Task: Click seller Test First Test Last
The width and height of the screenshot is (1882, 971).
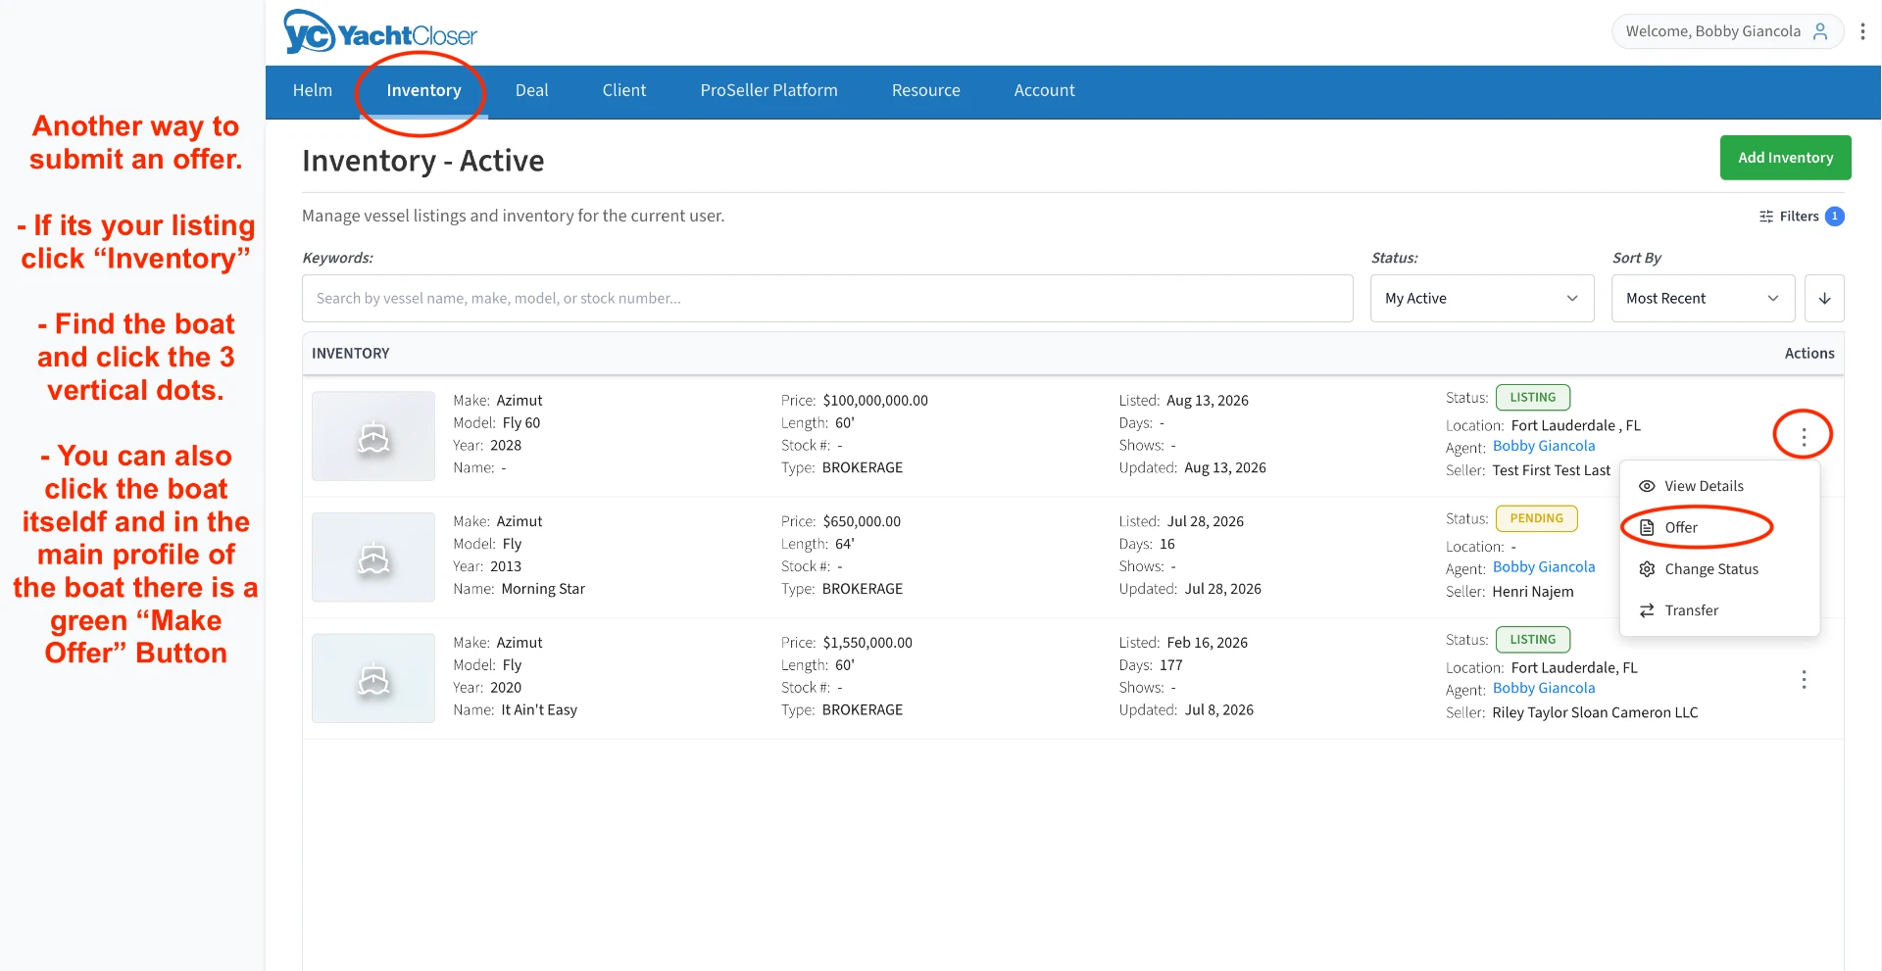Action: click(1551, 470)
